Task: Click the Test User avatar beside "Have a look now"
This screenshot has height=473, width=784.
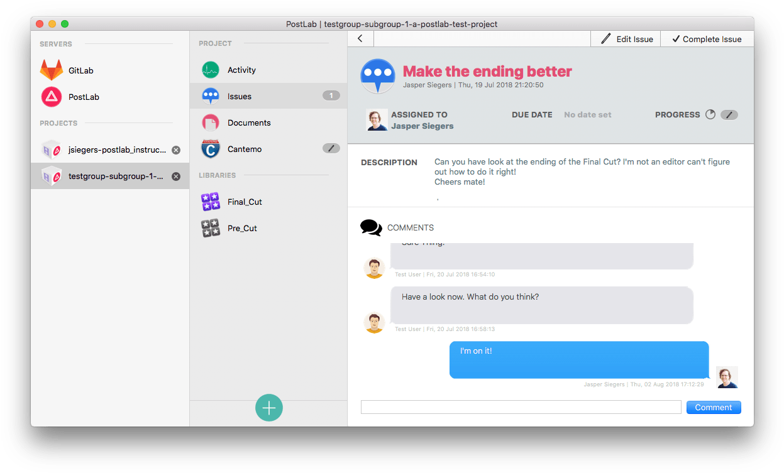Action: 374,323
